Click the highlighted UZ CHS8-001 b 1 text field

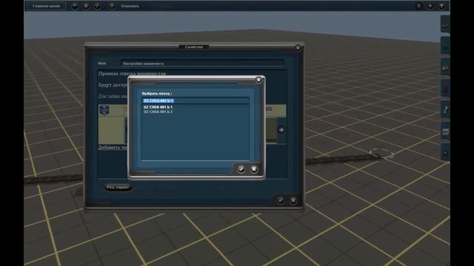click(x=196, y=100)
